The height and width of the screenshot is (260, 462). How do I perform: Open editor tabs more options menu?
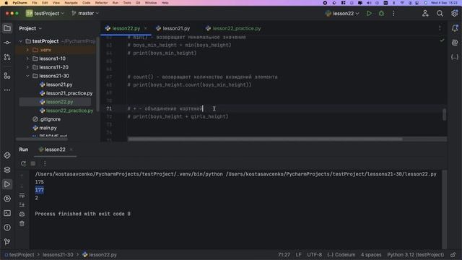[440, 28]
